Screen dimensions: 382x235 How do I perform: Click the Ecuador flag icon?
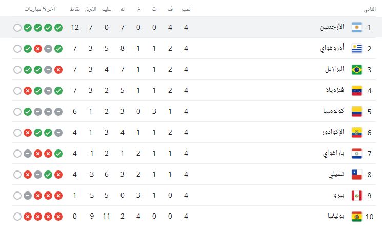(357, 133)
